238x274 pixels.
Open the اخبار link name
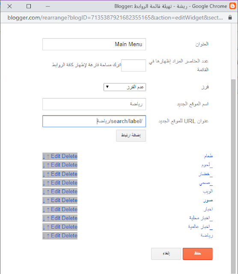click(208, 209)
